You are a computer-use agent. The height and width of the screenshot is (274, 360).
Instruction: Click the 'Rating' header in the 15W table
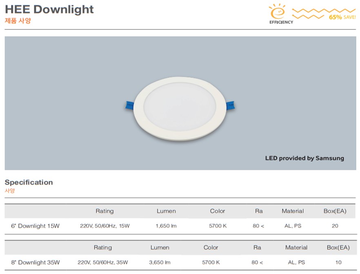(104, 211)
